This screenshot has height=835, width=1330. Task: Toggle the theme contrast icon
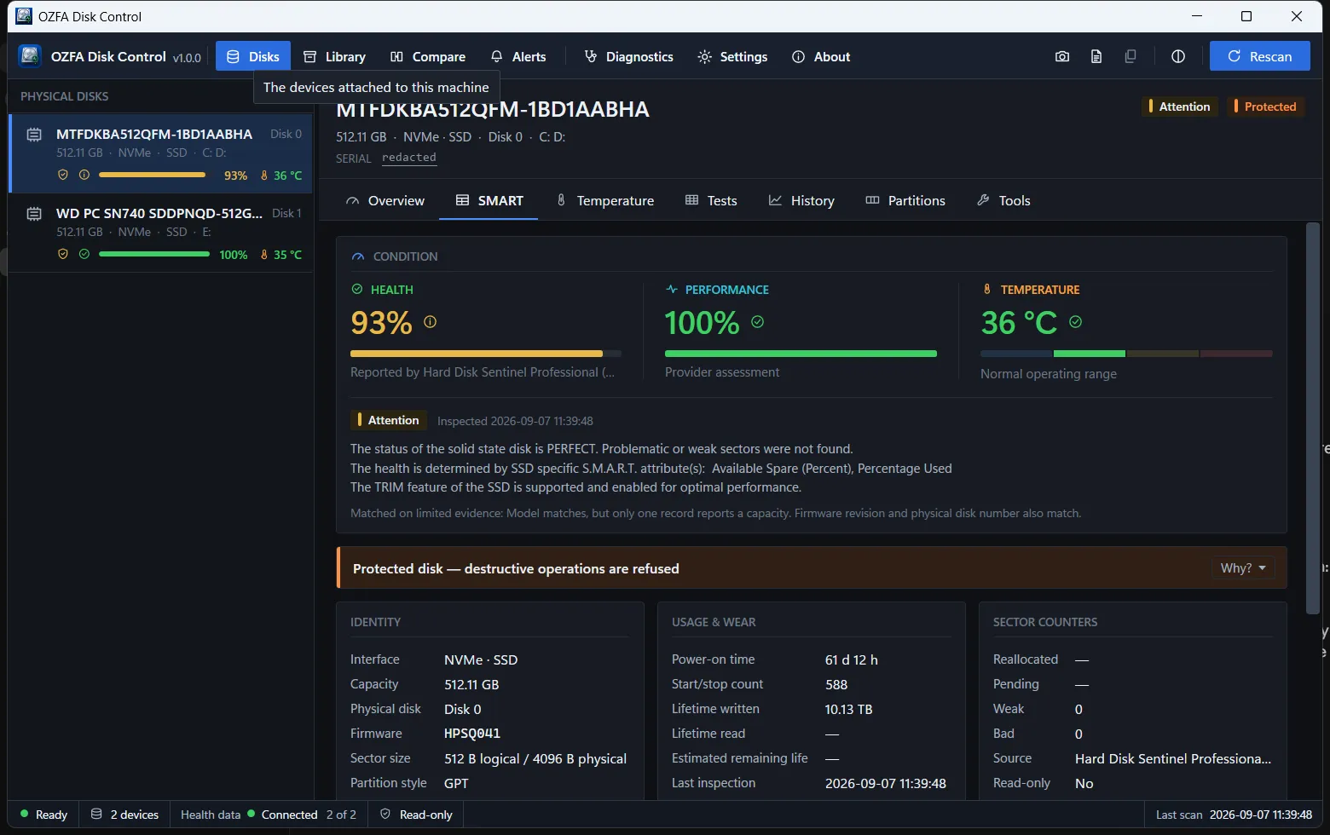click(x=1178, y=56)
